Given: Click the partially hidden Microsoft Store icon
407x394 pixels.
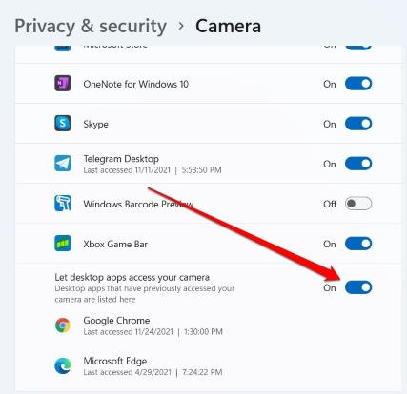Looking at the screenshot, I should pyautogui.click(x=63, y=48).
